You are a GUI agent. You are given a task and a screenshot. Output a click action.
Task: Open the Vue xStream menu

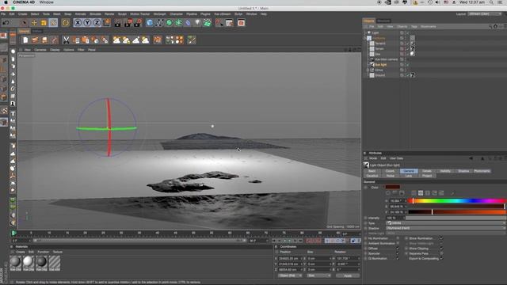(223, 14)
